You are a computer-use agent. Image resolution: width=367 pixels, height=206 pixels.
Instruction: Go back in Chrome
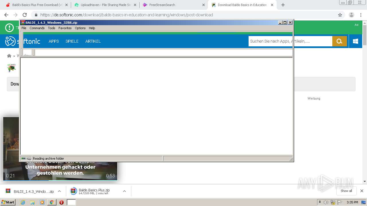pyautogui.click(x=6, y=15)
